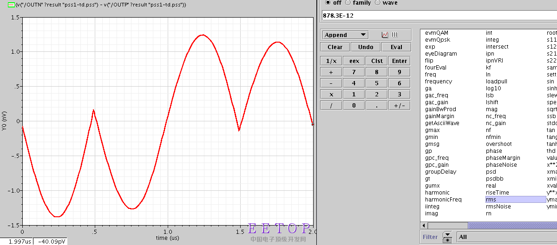Click the calculator buffer field showing 878.3E-12
This screenshot has width=557, height=245.
439,16
